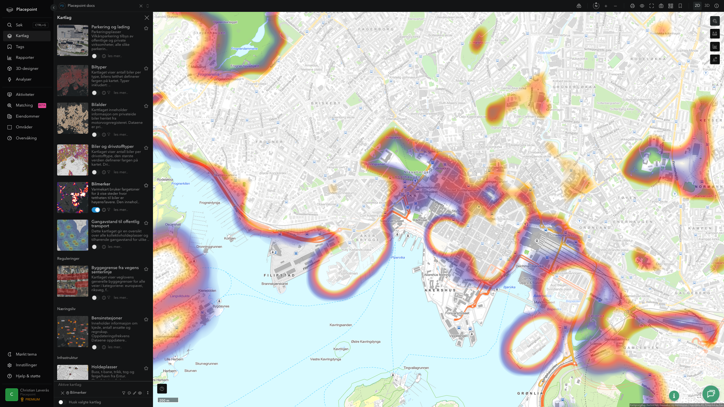The width and height of the screenshot is (724, 407).
Task: Activate the map selection cursor tool
Action: 715,21
